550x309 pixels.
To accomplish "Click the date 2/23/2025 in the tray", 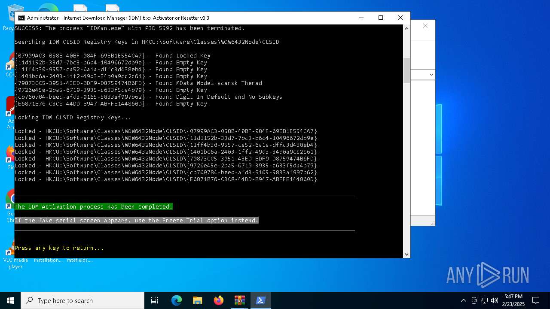I will click(x=514, y=304).
